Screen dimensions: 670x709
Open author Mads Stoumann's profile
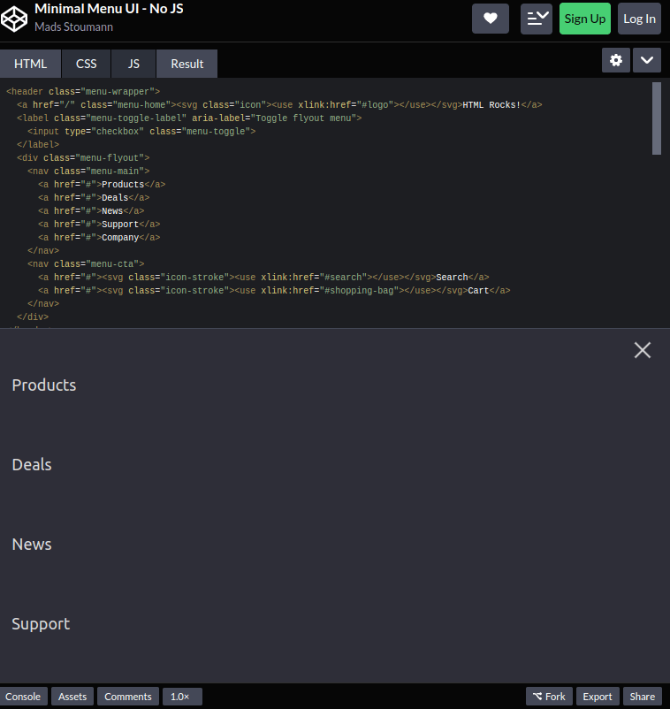[x=73, y=27]
